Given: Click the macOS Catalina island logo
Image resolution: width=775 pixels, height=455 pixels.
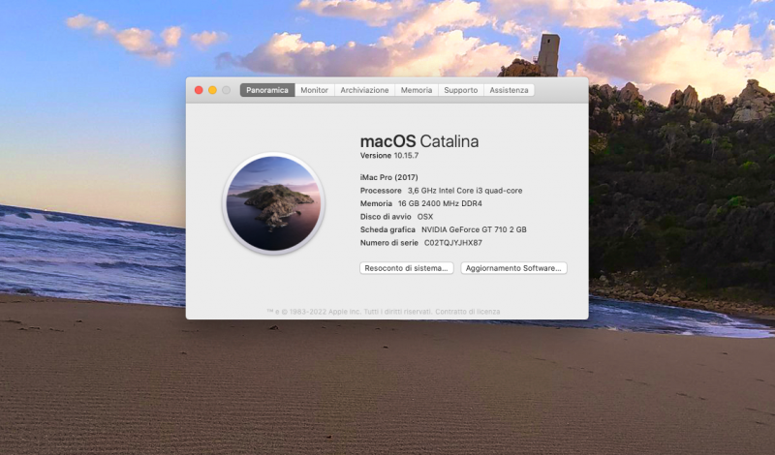Looking at the screenshot, I should point(273,203).
